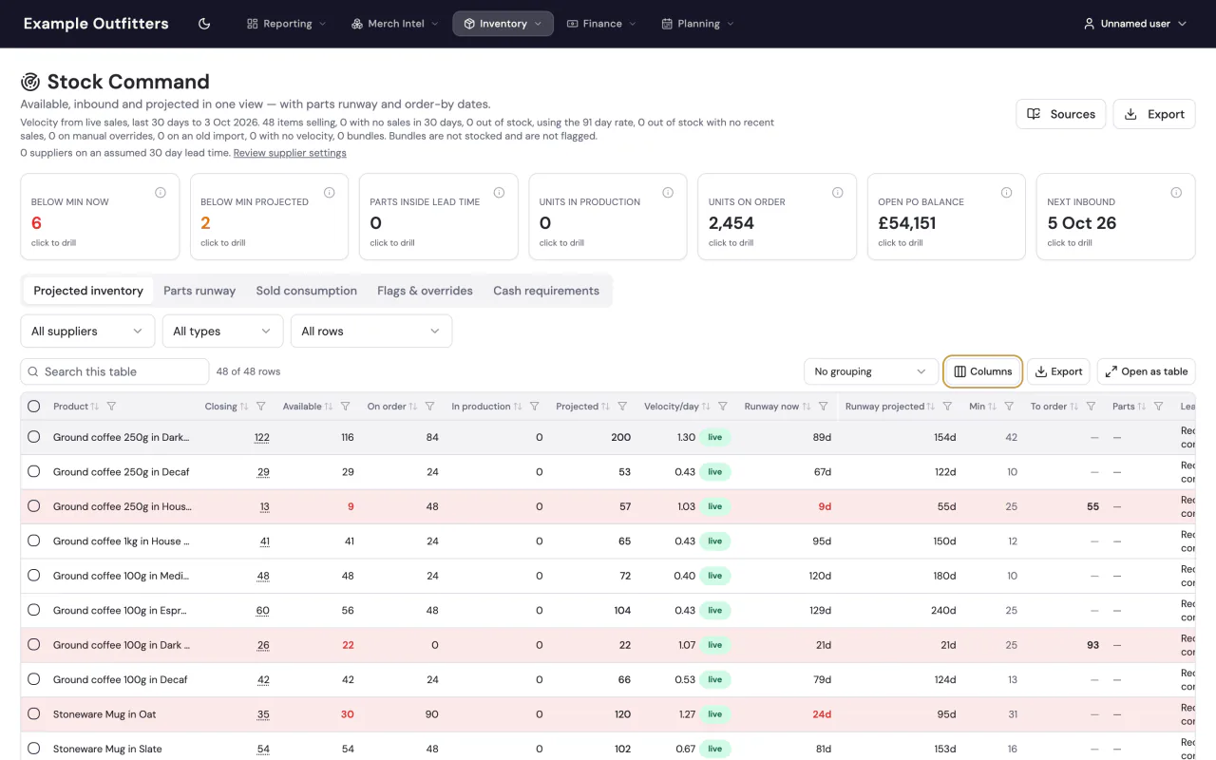This screenshot has height=760, width=1216.
Task: Click sort arrows in Projected column header
Action: click(x=606, y=407)
